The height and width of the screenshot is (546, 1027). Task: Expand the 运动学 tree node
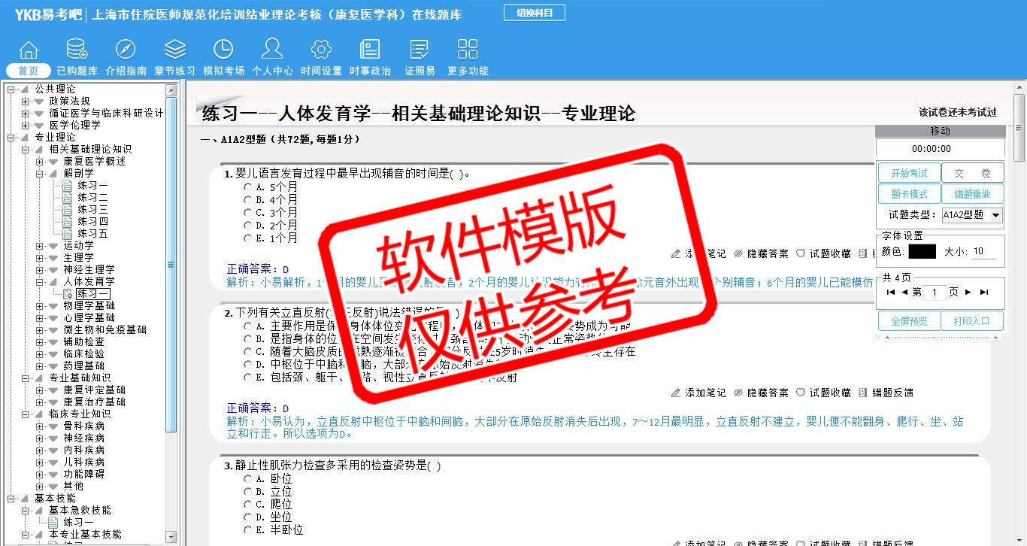40,246
